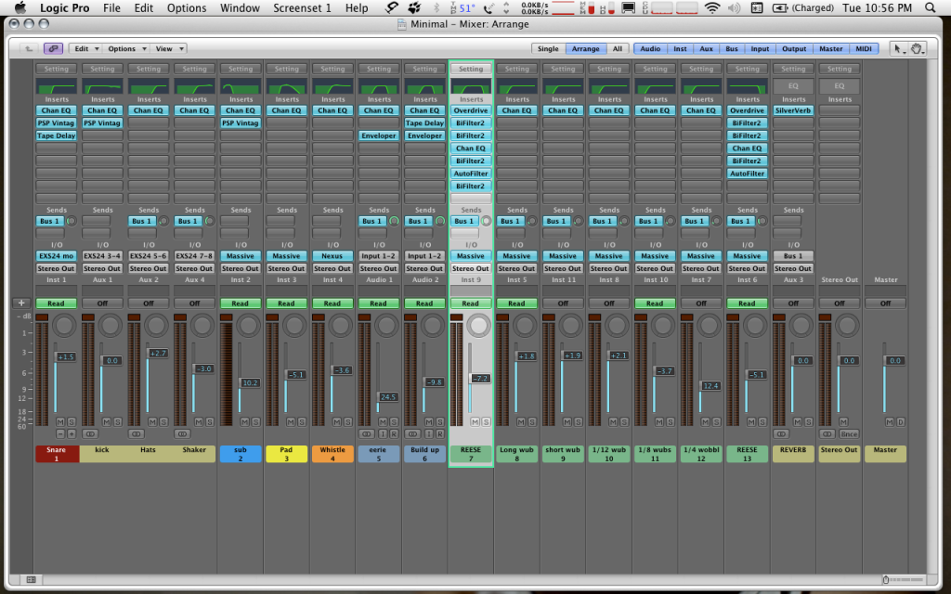Open the View dropdown in mixer toolbar
This screenshot has width=951, height=594.
(168, 48)
